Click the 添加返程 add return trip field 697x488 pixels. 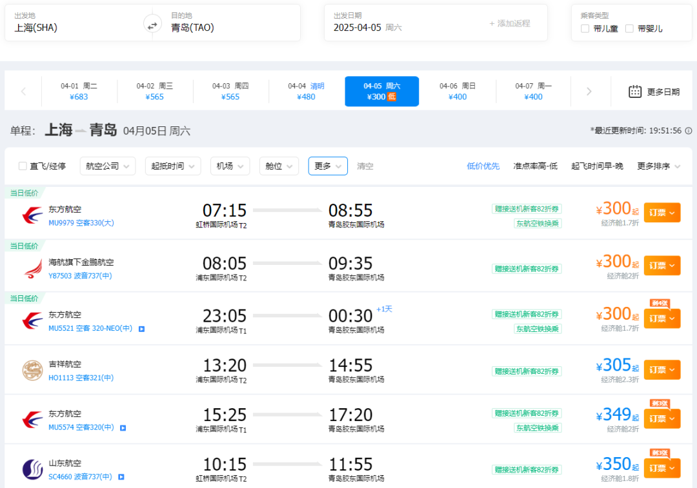click(x=510, y=23)
